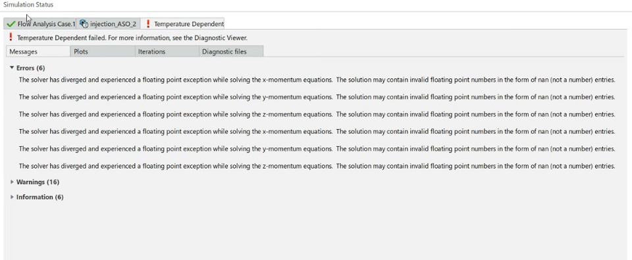This screenshot has width=632, height=260.
Task: Select the first x-momentum error message
Action: pos(317,80)
